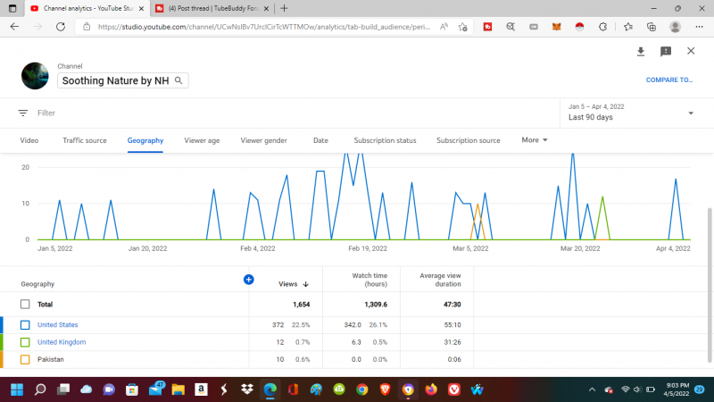Check the Total row checkbox

click(25, 304)
